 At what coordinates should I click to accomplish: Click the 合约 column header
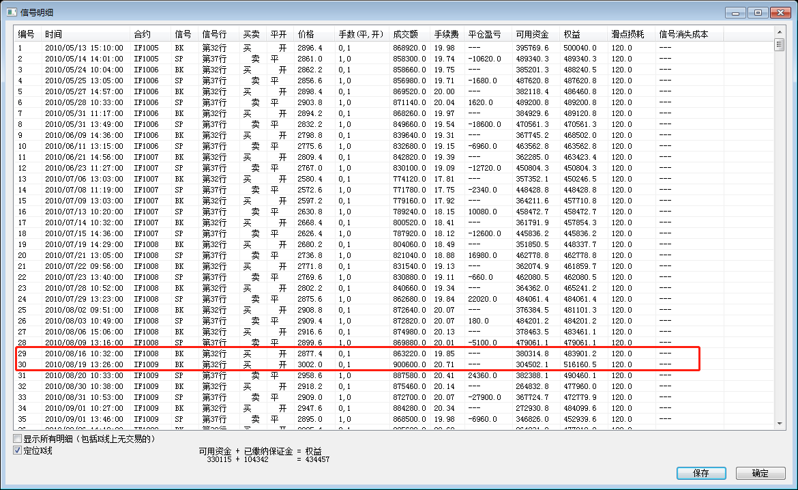[142, 34]
